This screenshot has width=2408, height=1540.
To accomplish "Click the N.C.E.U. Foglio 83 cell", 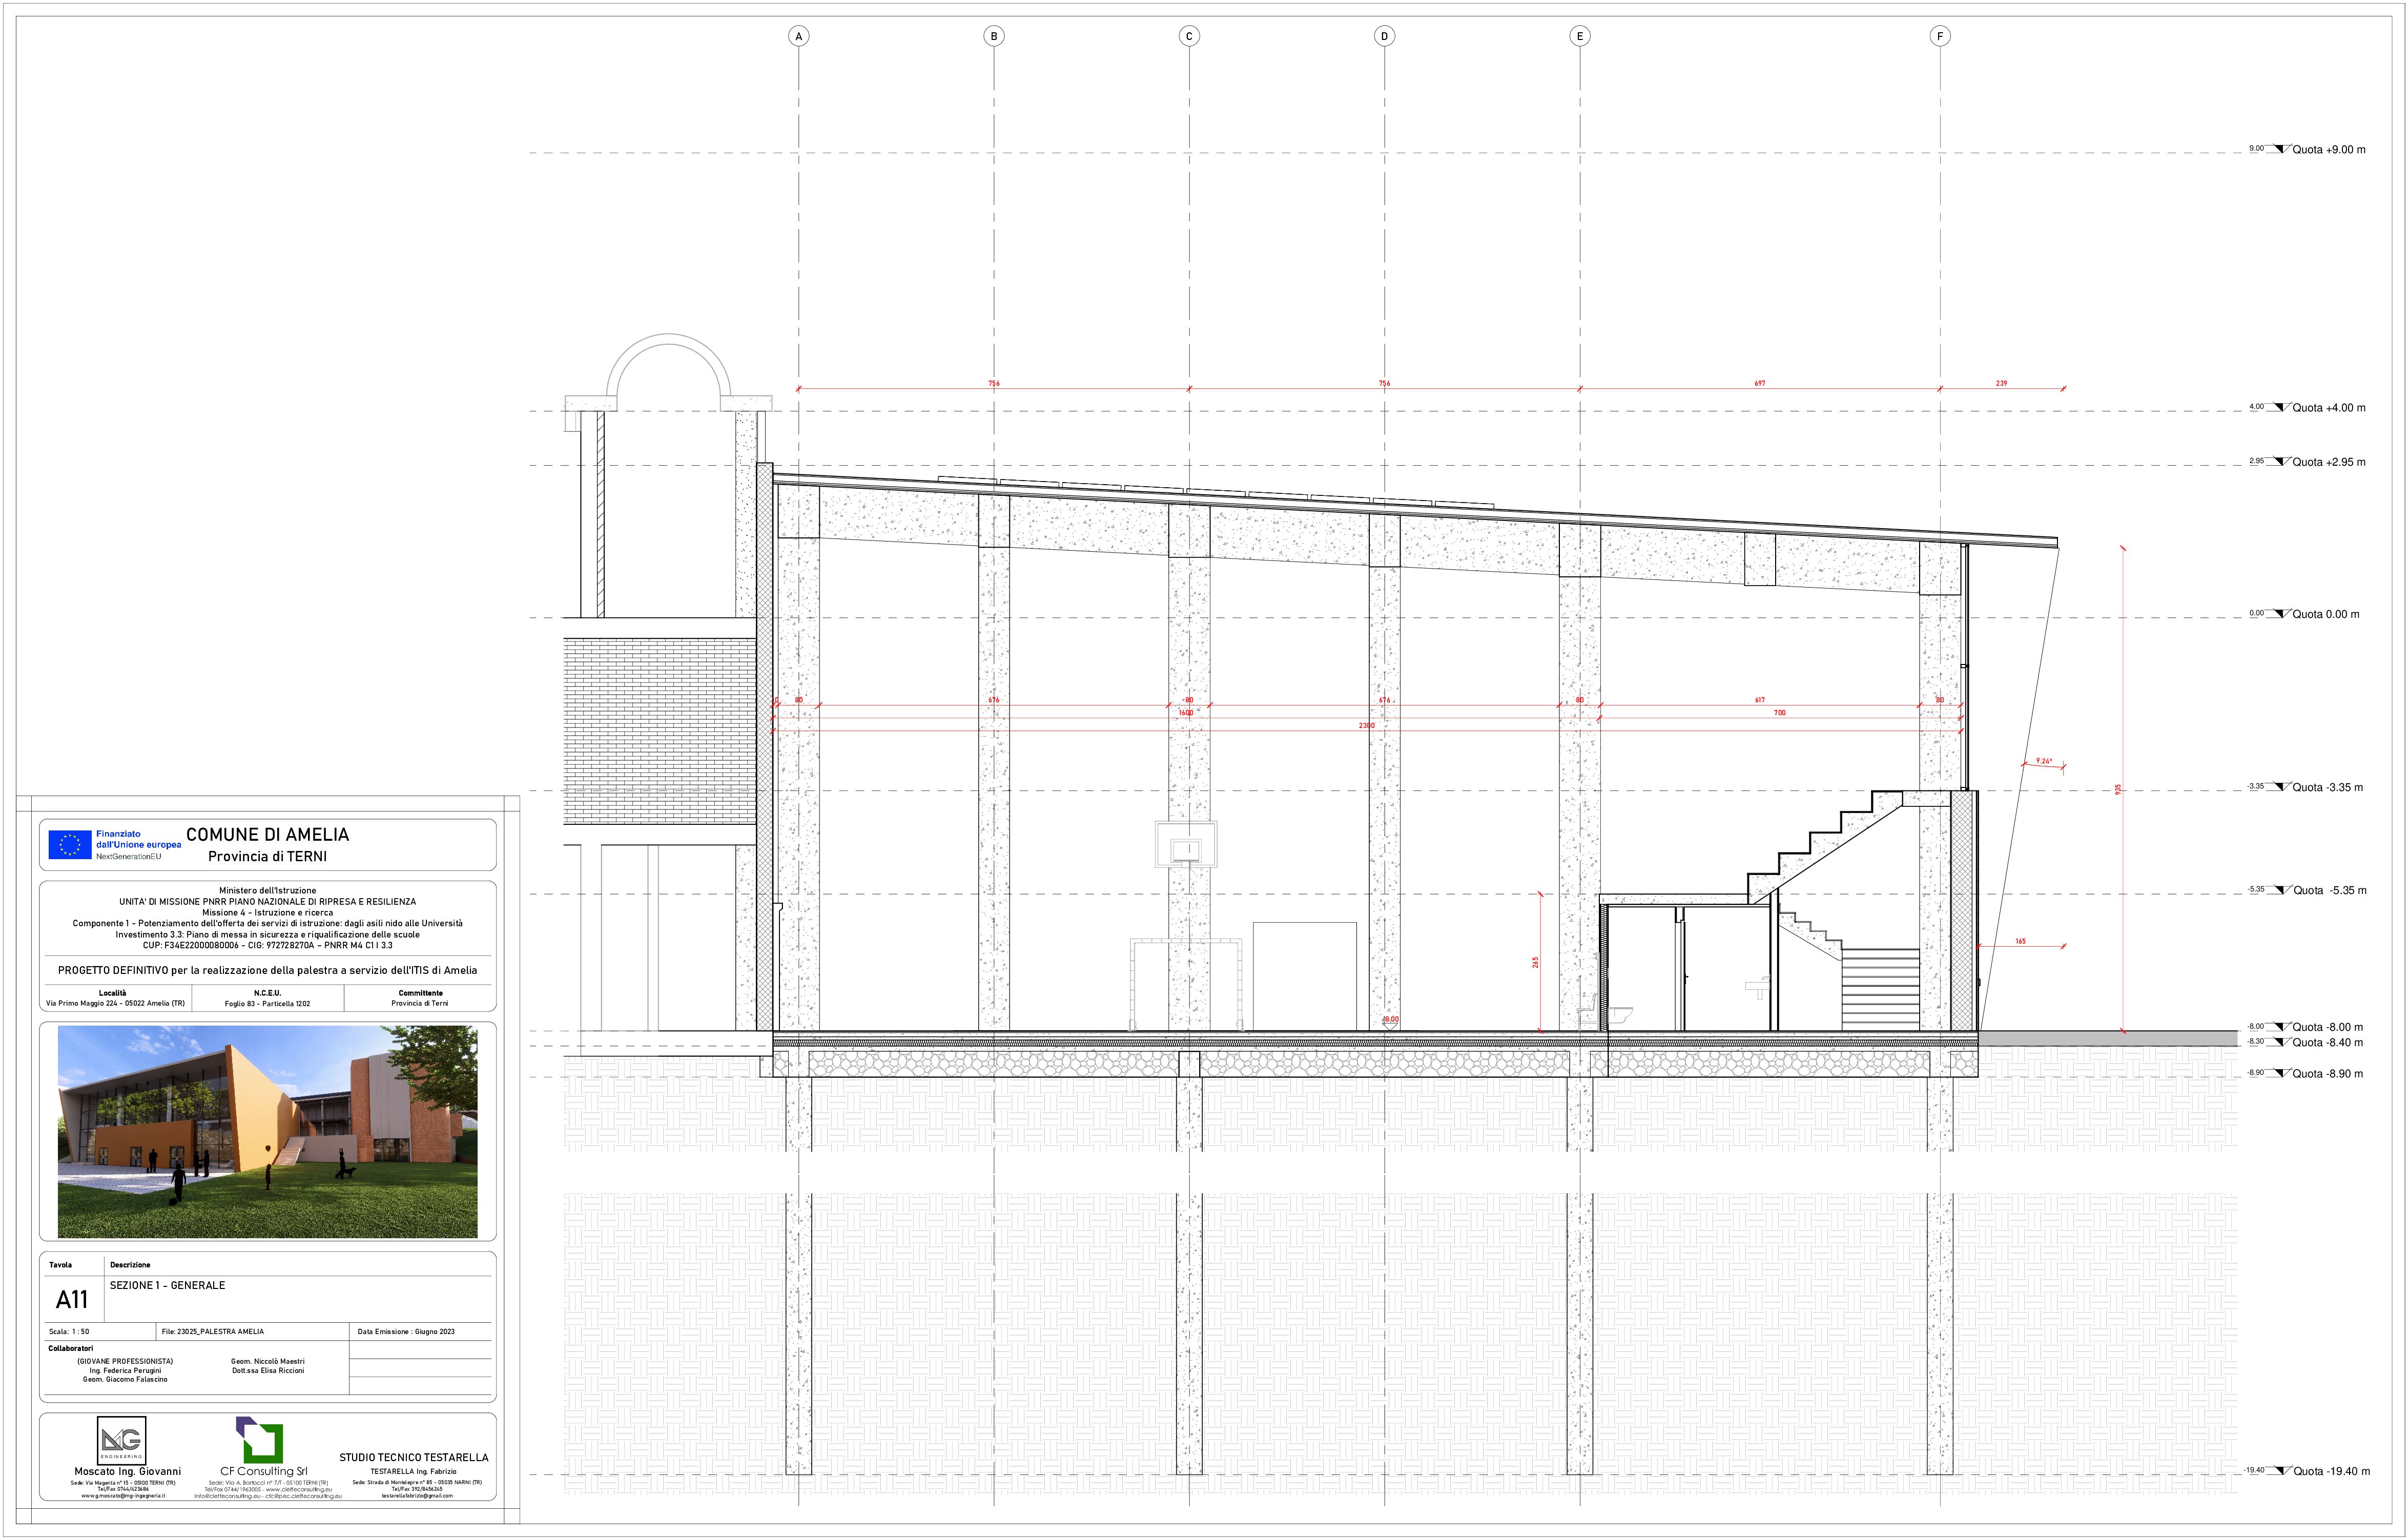I will point(267,998).
